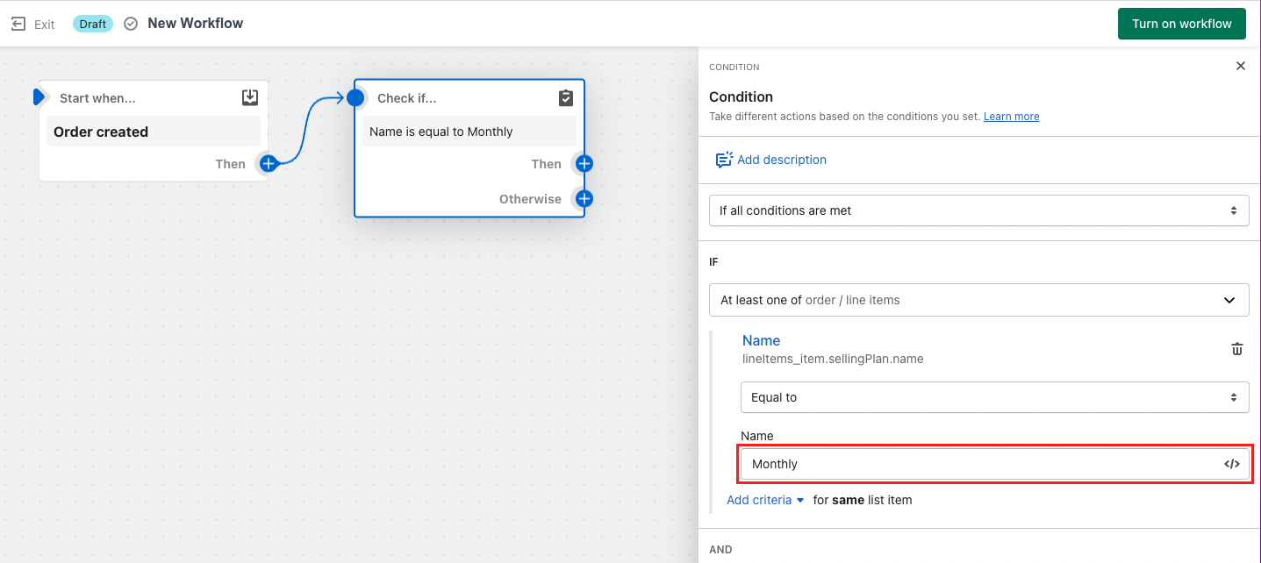Click the saved checkmark icon beside New Workflow

click(131, 24)
